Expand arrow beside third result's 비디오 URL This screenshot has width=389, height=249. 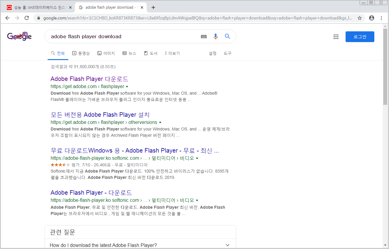[x=197, y=158]
